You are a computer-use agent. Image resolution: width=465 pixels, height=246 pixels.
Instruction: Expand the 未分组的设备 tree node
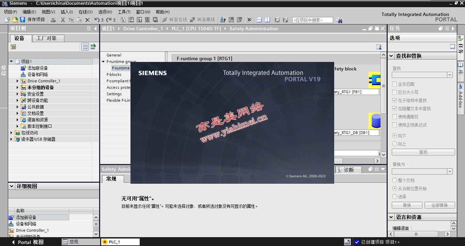[x=18, y=87]
